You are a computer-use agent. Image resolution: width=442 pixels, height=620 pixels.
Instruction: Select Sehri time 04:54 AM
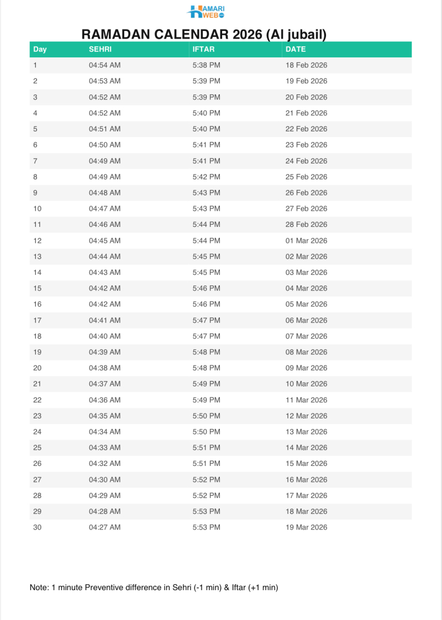pos(104,65)
